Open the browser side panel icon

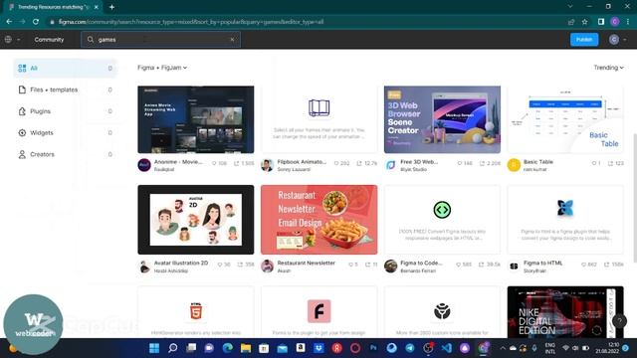point(601,22)
